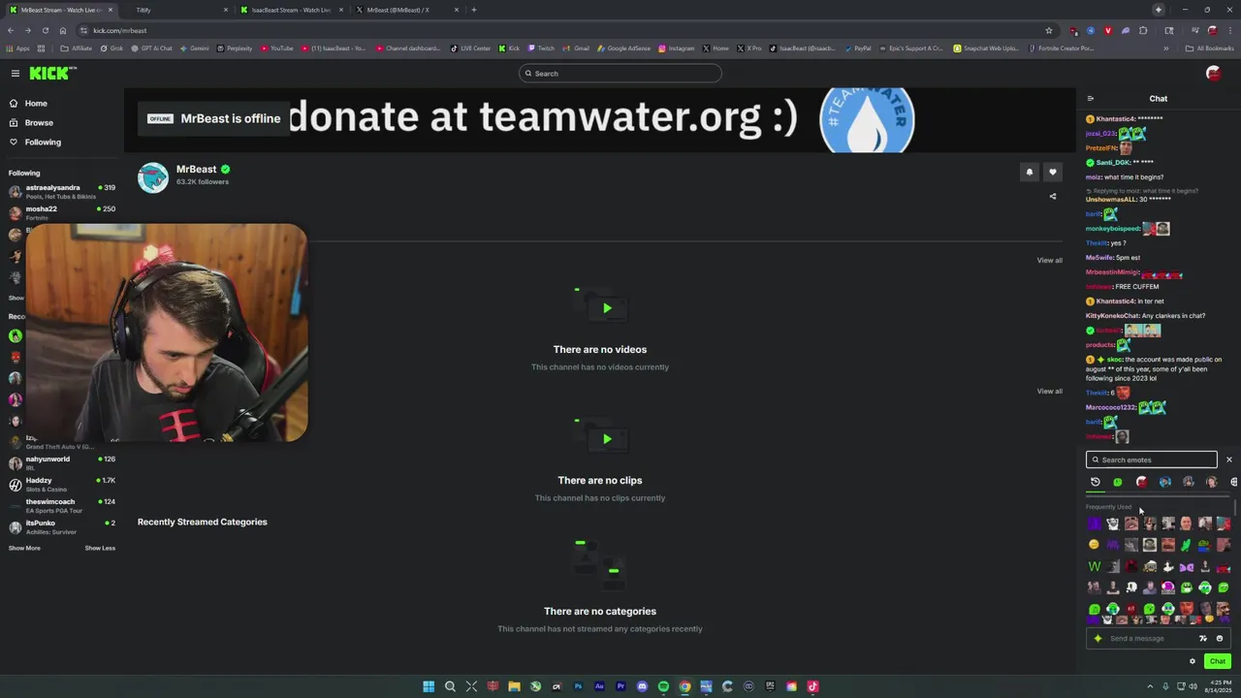
Task: Open the Perplexity bookmark
Action: [x=235, y=48]
